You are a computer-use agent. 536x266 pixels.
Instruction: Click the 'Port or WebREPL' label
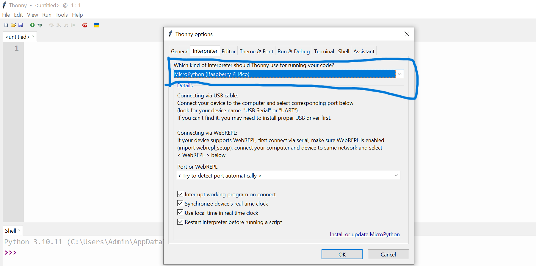coord(198,167)
